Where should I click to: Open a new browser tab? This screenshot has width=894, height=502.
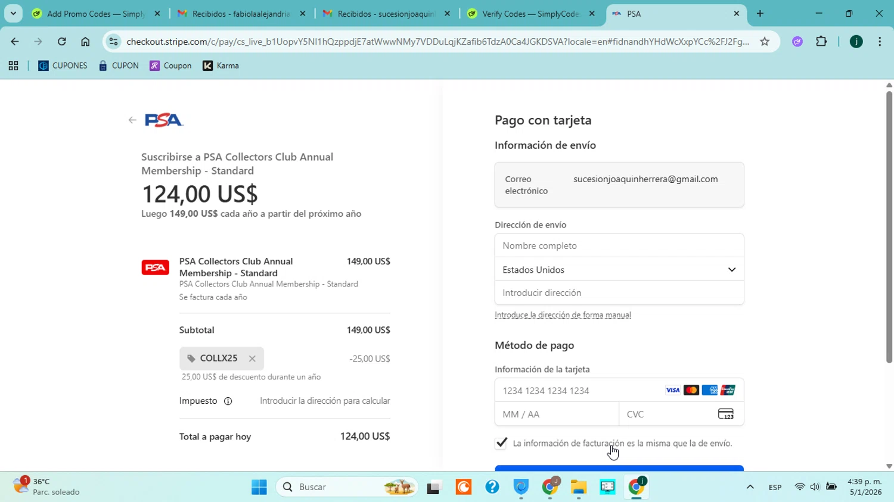760,14
